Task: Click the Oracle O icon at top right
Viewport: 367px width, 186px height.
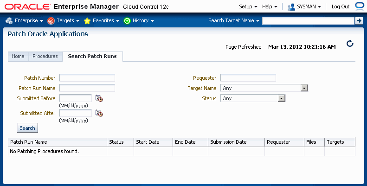Action: [x=360, y=6]
